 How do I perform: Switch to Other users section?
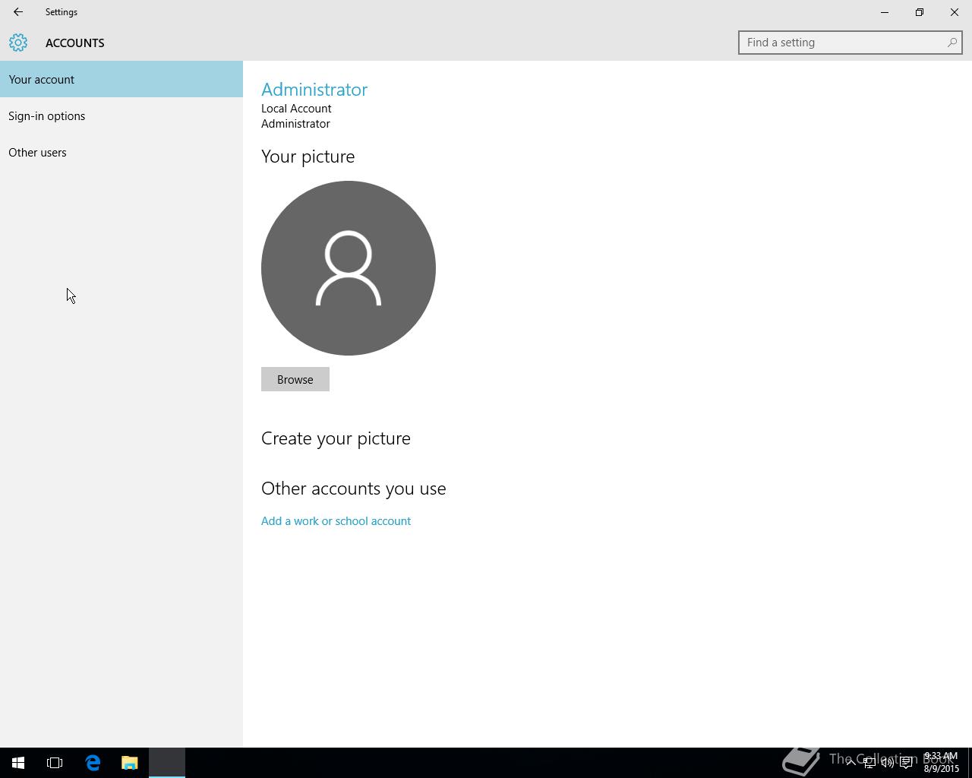(x=121, y=152)
